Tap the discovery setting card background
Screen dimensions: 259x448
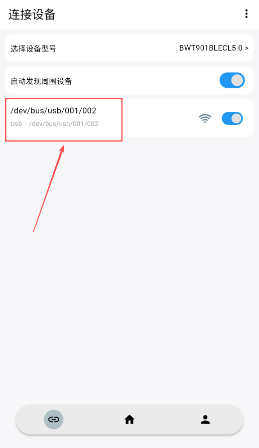143,80
